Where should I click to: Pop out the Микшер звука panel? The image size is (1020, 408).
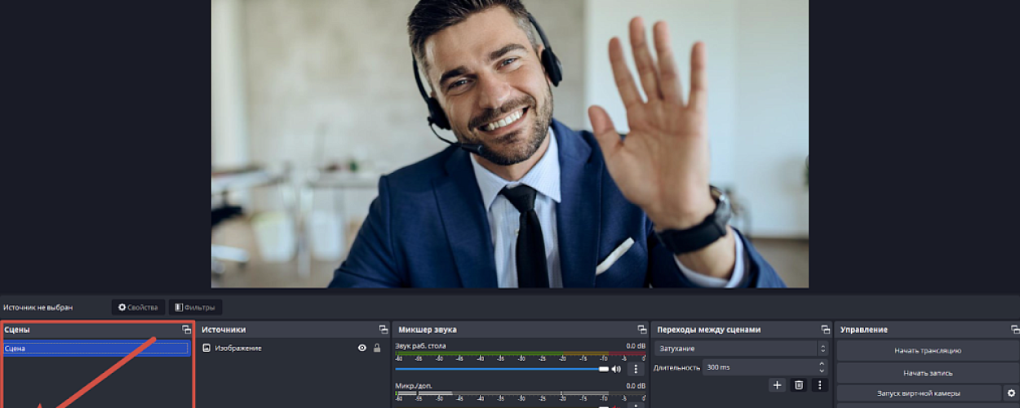point(641,330)
